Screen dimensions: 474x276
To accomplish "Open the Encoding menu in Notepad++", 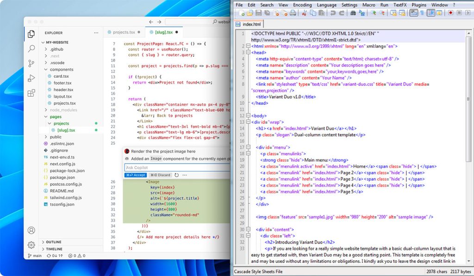I will (x=302, y=5).
